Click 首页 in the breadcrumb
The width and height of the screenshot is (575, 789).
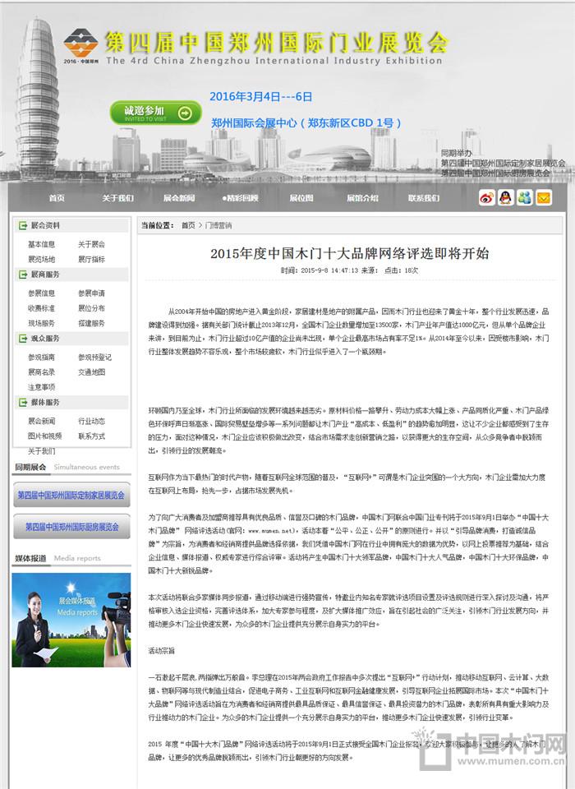188,225
